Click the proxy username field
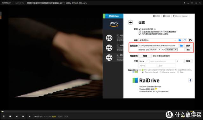The width and height of the screenshot is (203, 120). tap(147, 66)
